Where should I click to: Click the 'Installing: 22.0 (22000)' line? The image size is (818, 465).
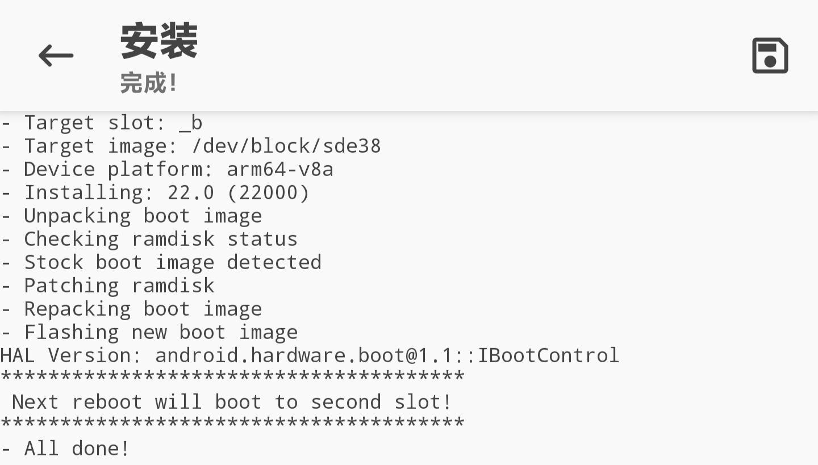pyautogui.click(x=156, y=192)
